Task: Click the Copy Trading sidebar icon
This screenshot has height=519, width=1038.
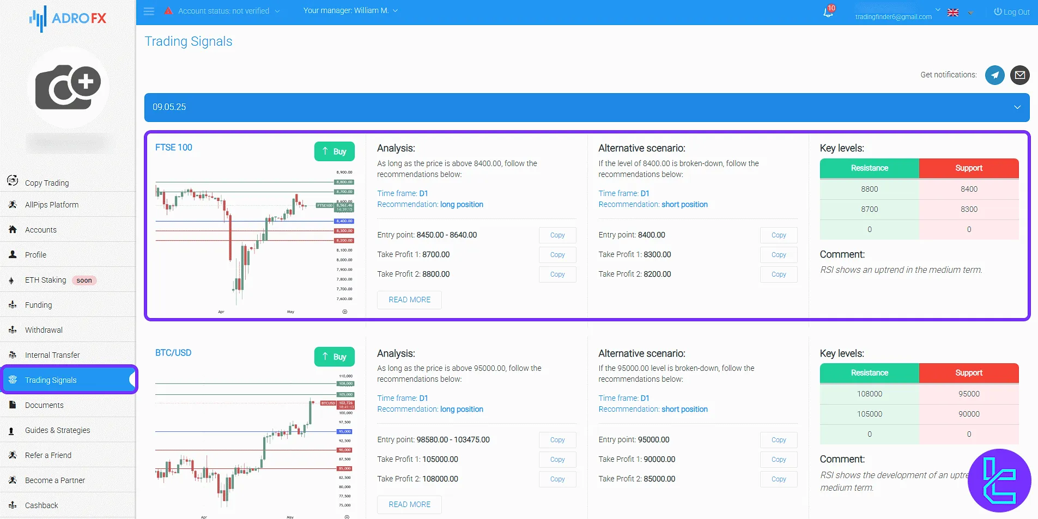Action: click(x=13, y=180)
